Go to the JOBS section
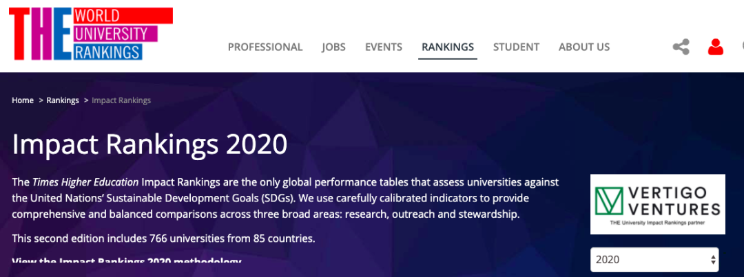Screen dimensions: 744x277 click(x=333, y=47)
